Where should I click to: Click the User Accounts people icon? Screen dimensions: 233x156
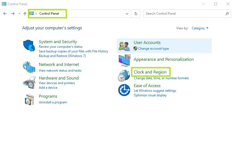[x=124, y=46]
